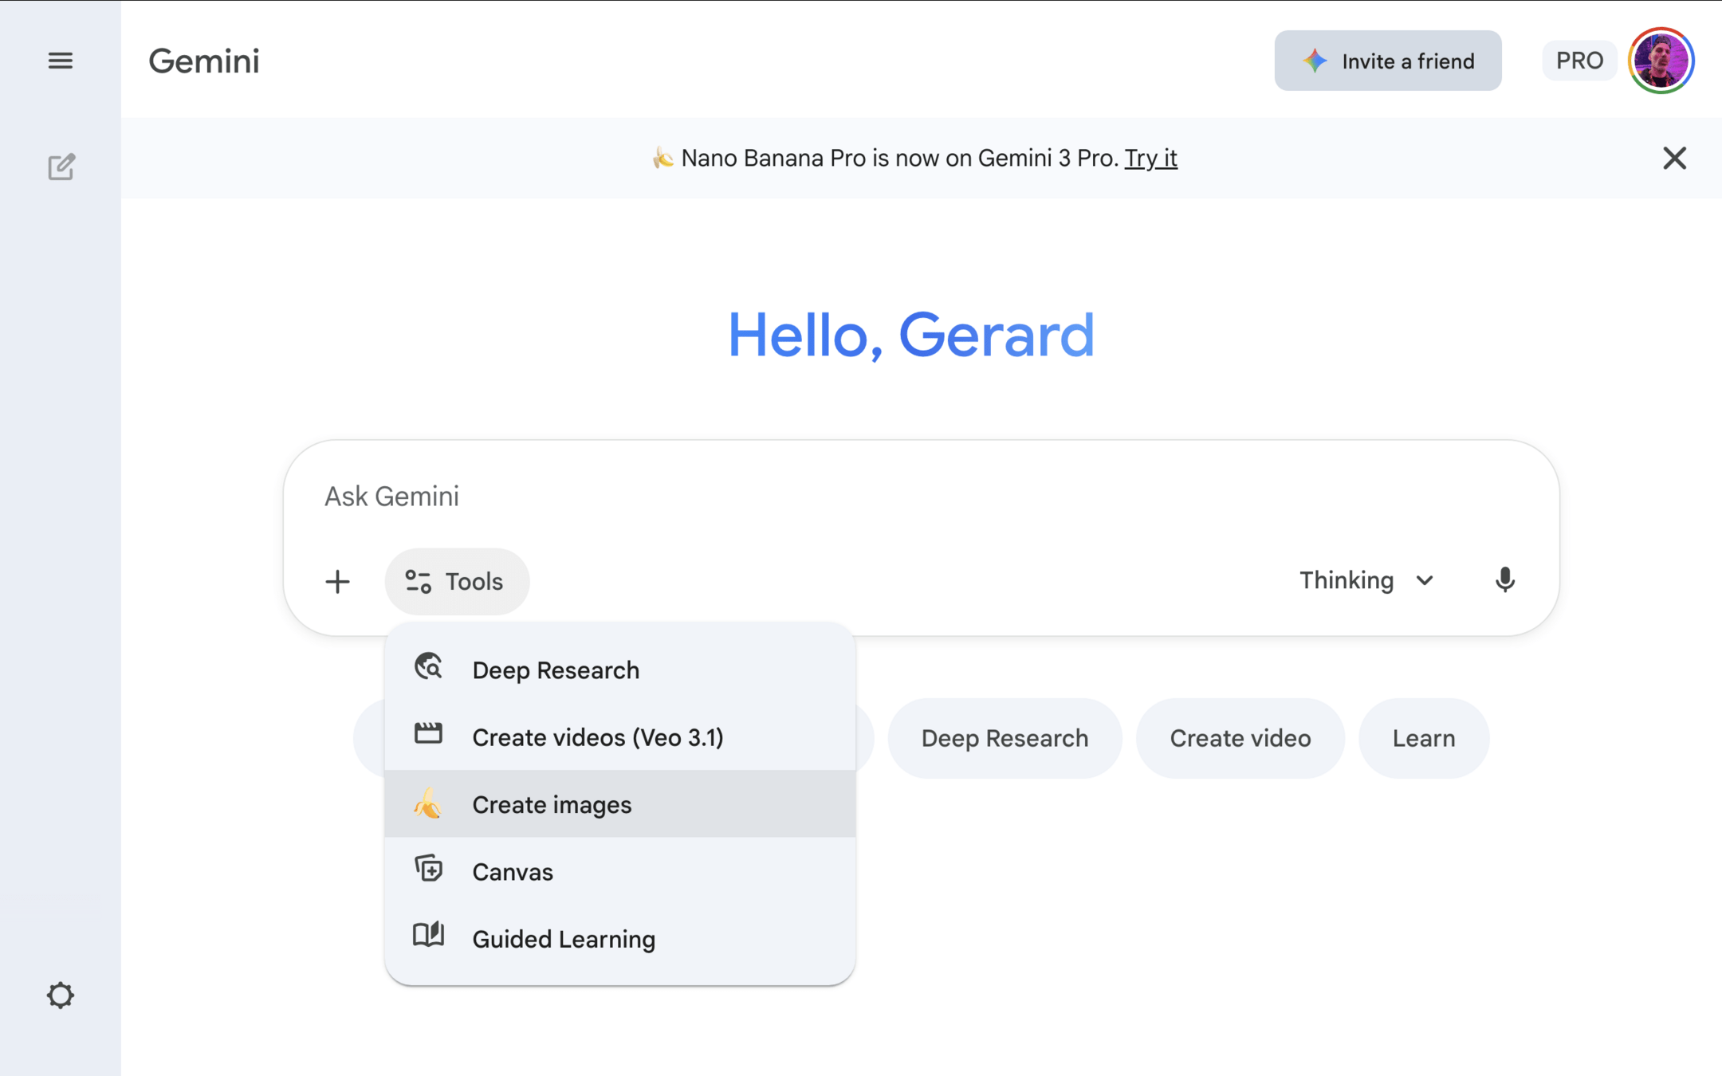1722x1076 pixels.
Task: Click the Deep Research menu icon
Action: 428,667
